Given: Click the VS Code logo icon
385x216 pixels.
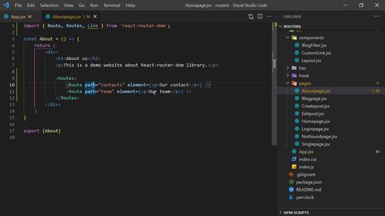Looking at the screenshot, I should [x=6, y=5].
